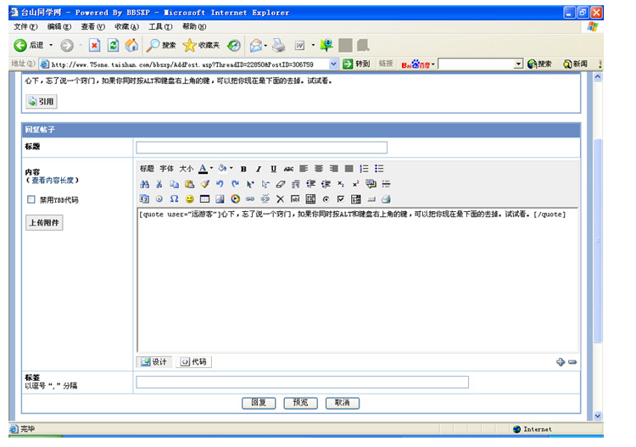Insert a smiley emoticon
Viewport: 636px width, 447px height.
pos(189,198)
